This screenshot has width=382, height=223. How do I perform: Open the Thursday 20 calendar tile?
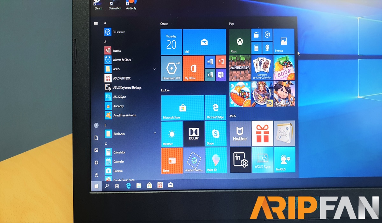point(171,42)
